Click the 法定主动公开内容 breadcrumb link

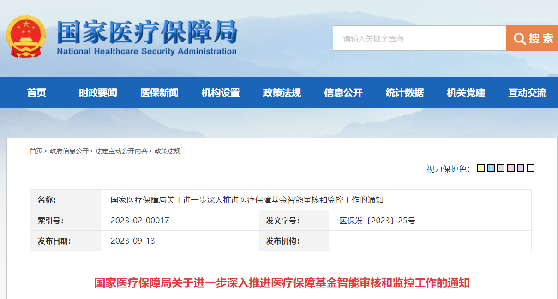121,151
